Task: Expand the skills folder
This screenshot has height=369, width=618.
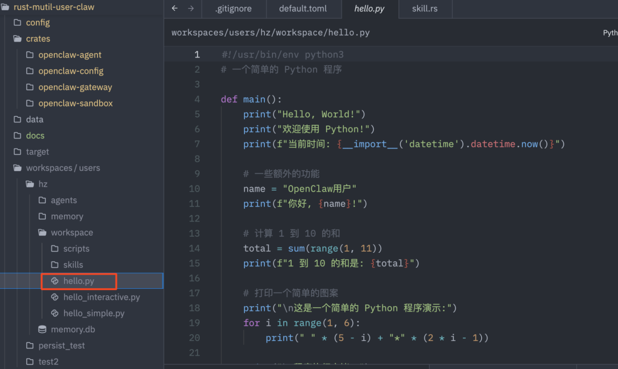Action: tap(55, 265)
